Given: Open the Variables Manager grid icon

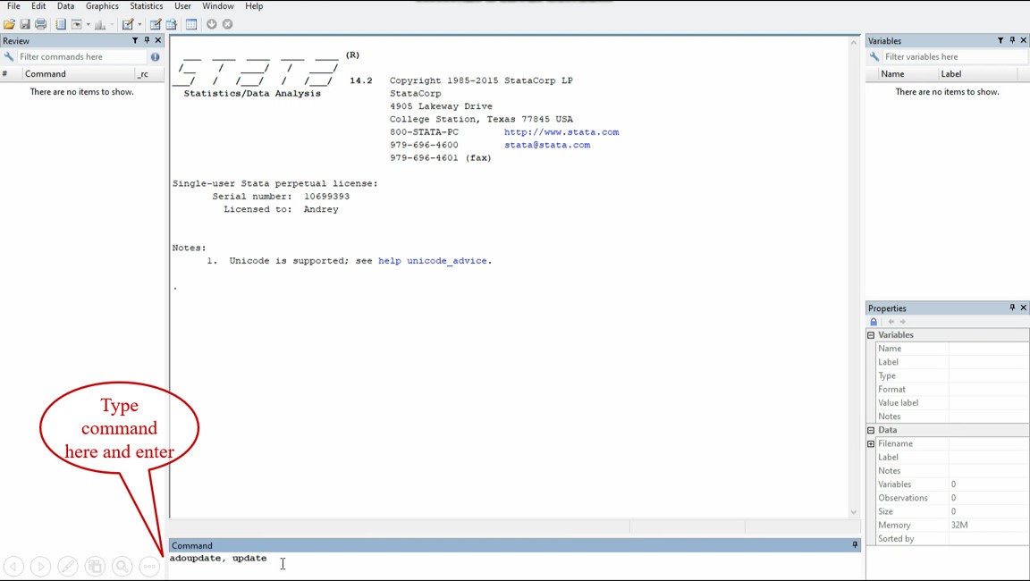Looking at the screenshot, I should click(x=191, y=24).
